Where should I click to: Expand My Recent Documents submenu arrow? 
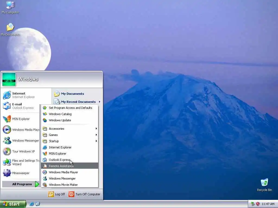pyautogui.click(x=100, y=102)
